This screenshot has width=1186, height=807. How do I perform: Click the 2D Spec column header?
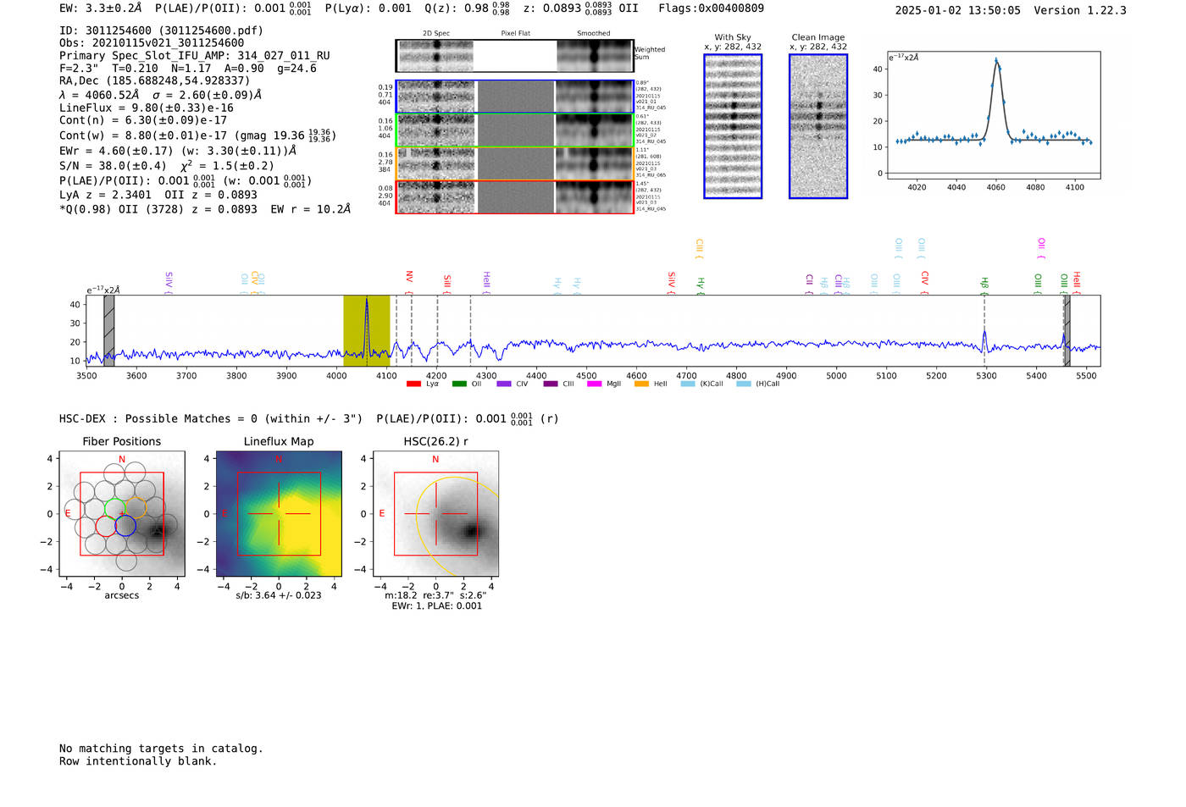(436, 34)
